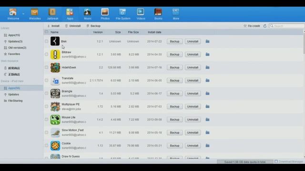Open folder icon for Multiplayer PE
305x171 pixels.
click(x=208, y=106)
